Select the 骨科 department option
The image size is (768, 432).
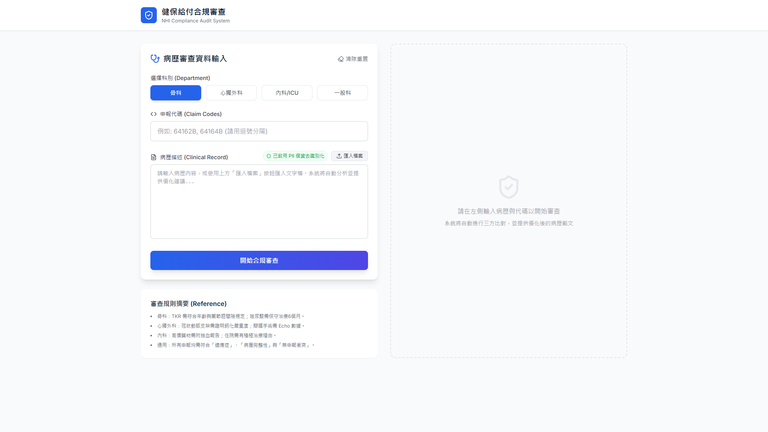pyautogui.click(x=176, y=93)
